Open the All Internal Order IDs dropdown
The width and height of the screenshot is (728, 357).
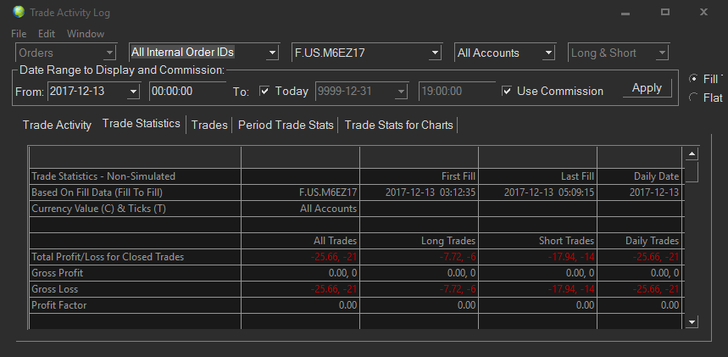tap(203, 53)
